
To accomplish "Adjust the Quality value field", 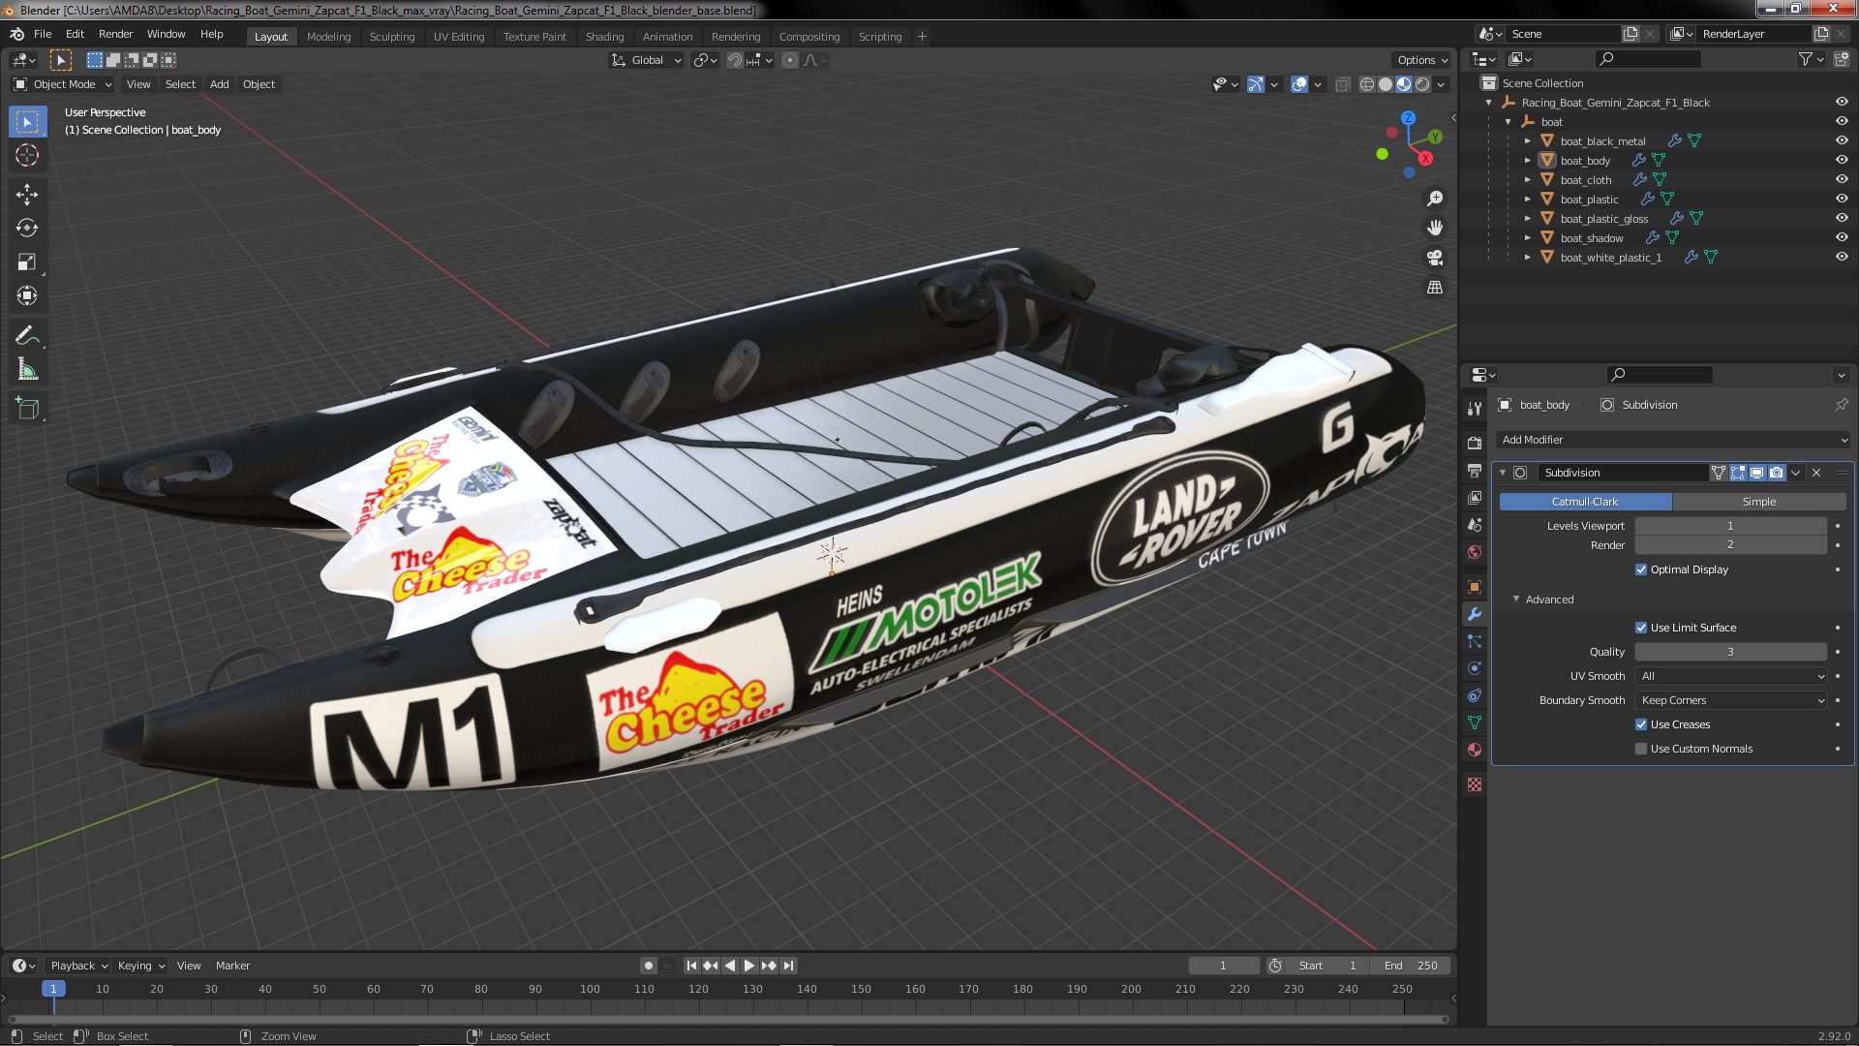I will tap(1731, 652).
